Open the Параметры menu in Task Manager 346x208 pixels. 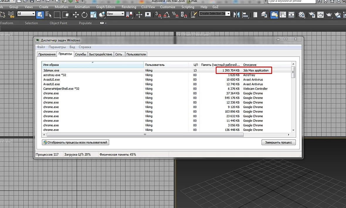(57, 47)
